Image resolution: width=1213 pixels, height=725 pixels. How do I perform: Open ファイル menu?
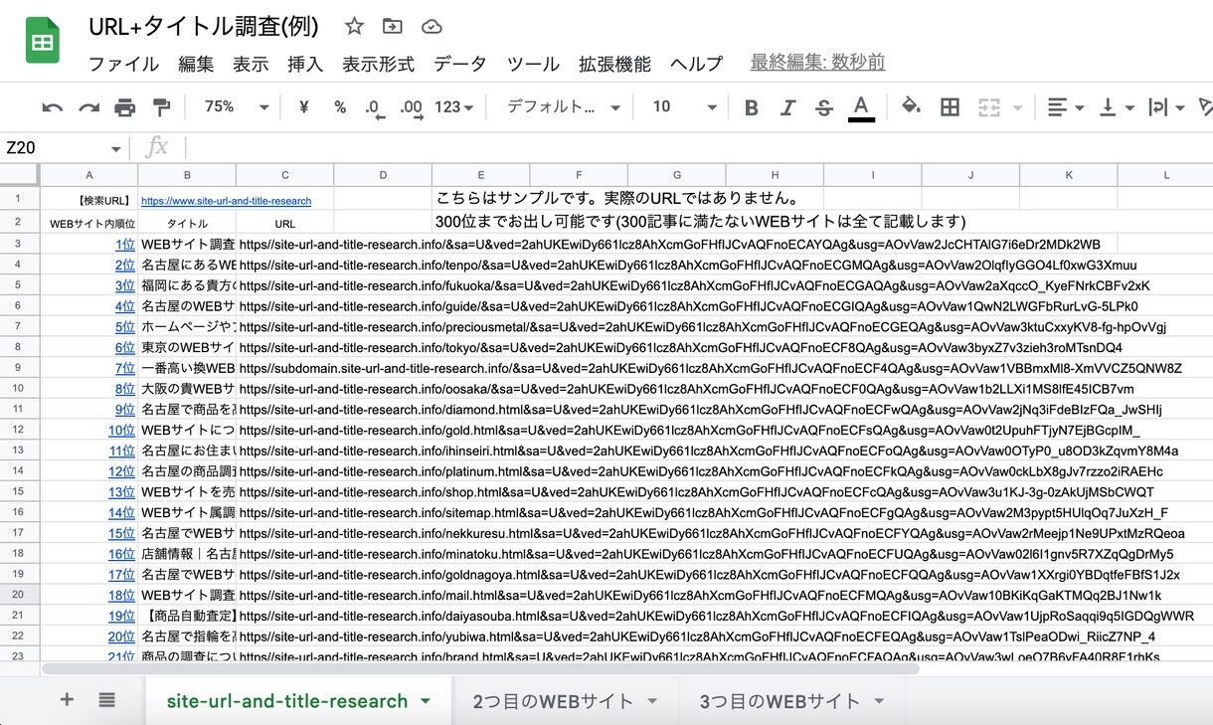[123, 64]
